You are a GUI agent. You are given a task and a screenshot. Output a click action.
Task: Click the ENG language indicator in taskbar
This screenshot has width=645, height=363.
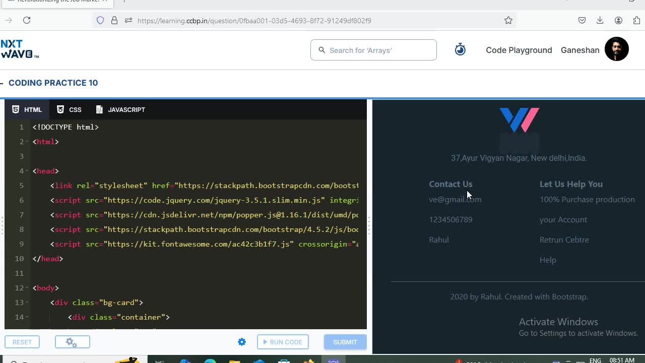pos(595,360)
